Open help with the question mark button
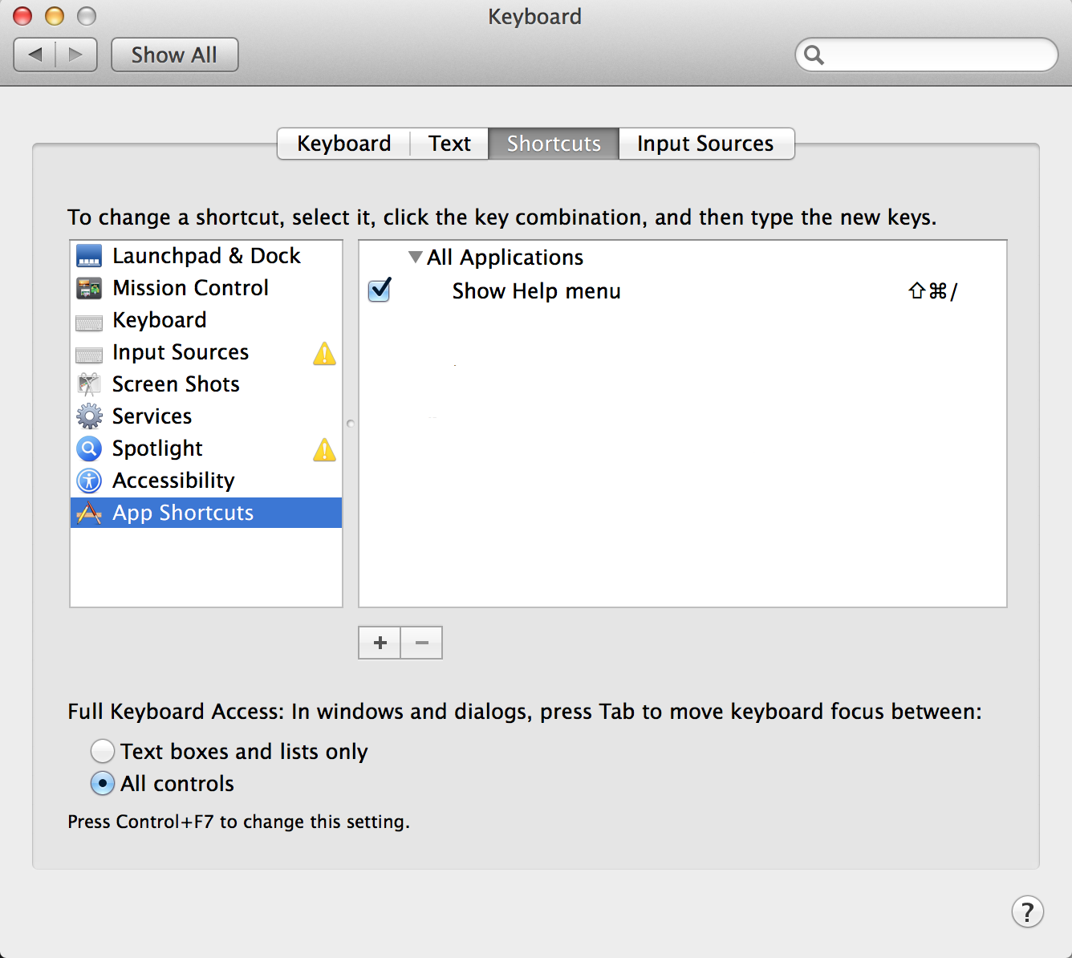Image resolution: width=1072 pixels, height=958 pixels. tap(1027, 911)
